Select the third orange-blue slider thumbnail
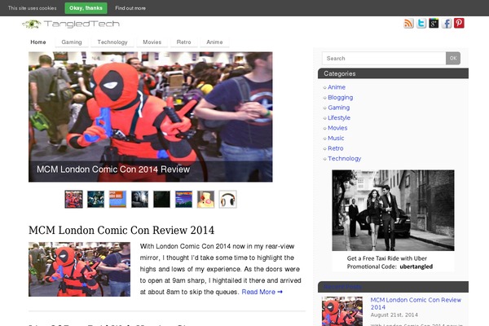This screenshot has height=326, width=489. [x=117, y=200]
